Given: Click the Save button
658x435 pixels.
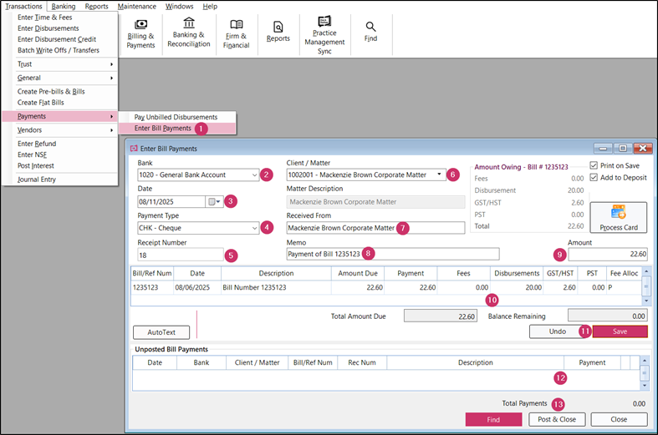Looking at the screenshot, I should point(620,331).
